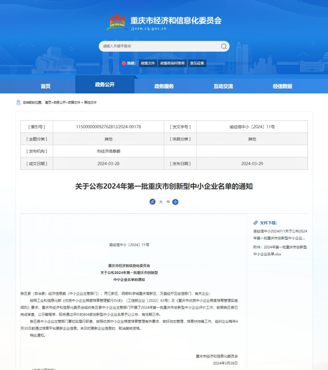Click the 意见征集 hot search link
Image resolution: width=328 pixels, height=370 pixels.
click(x=197, y=63)
